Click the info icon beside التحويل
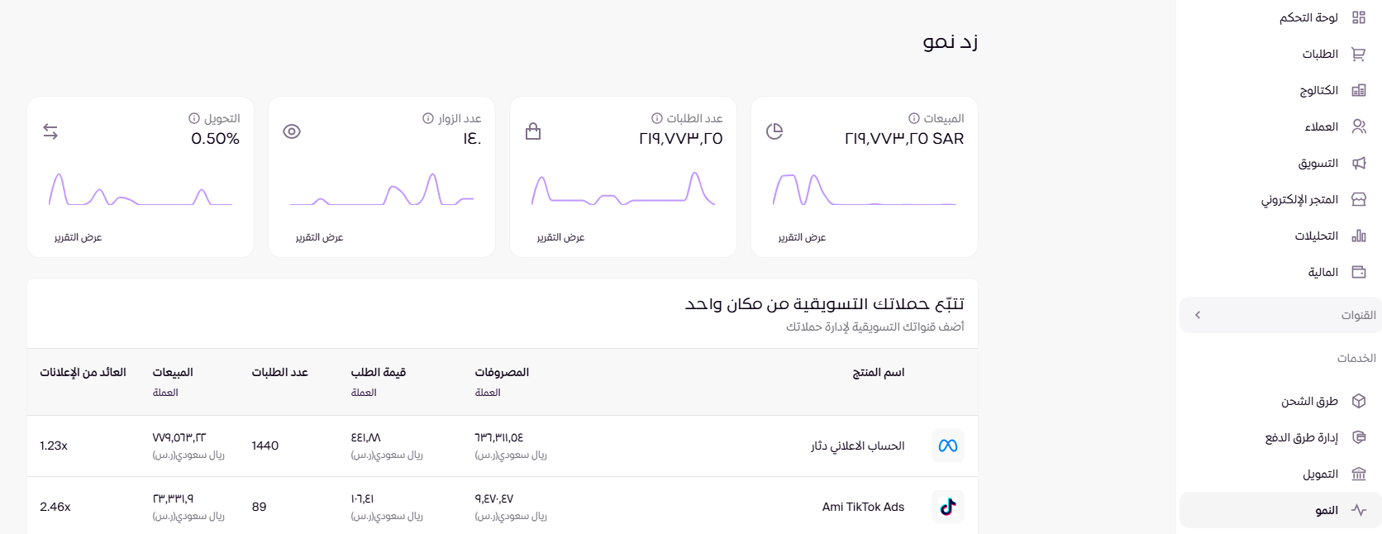Image resolution: width=1382 pixels, height=534 pixels. point(194,118)
